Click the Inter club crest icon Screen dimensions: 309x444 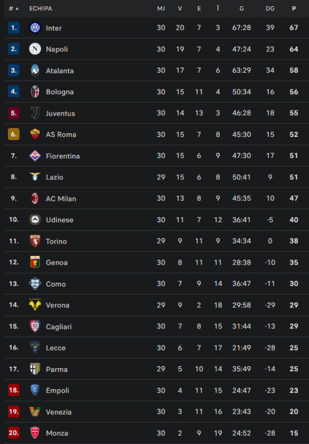(x=35, y=28)
